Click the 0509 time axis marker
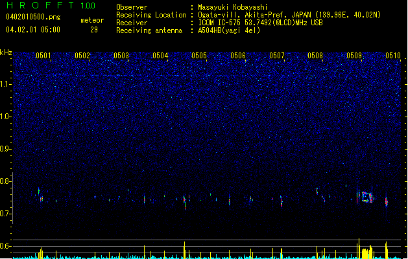This screenshot has width=408, height=259. 354,56
